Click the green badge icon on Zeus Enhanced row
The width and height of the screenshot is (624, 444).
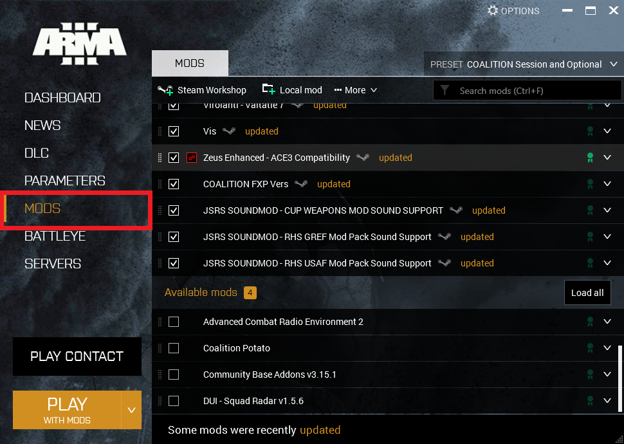pos(589,158)
